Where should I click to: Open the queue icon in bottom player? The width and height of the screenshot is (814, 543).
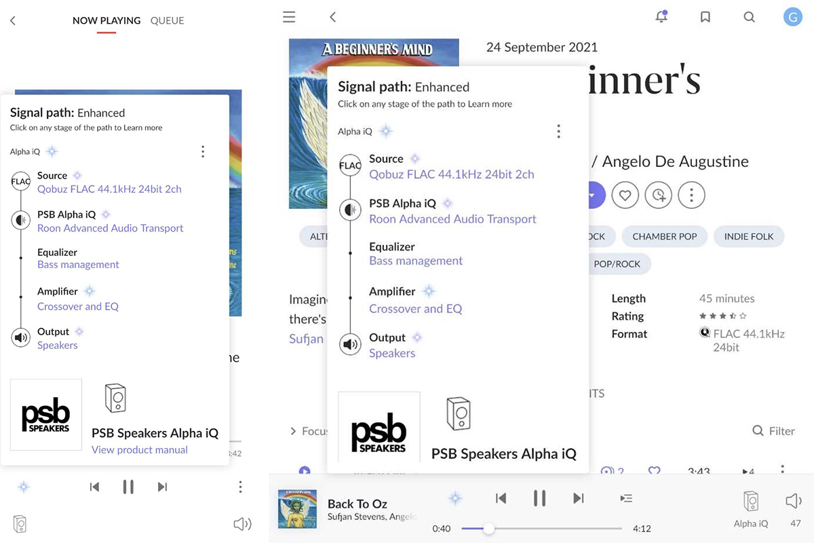[626, 498]
